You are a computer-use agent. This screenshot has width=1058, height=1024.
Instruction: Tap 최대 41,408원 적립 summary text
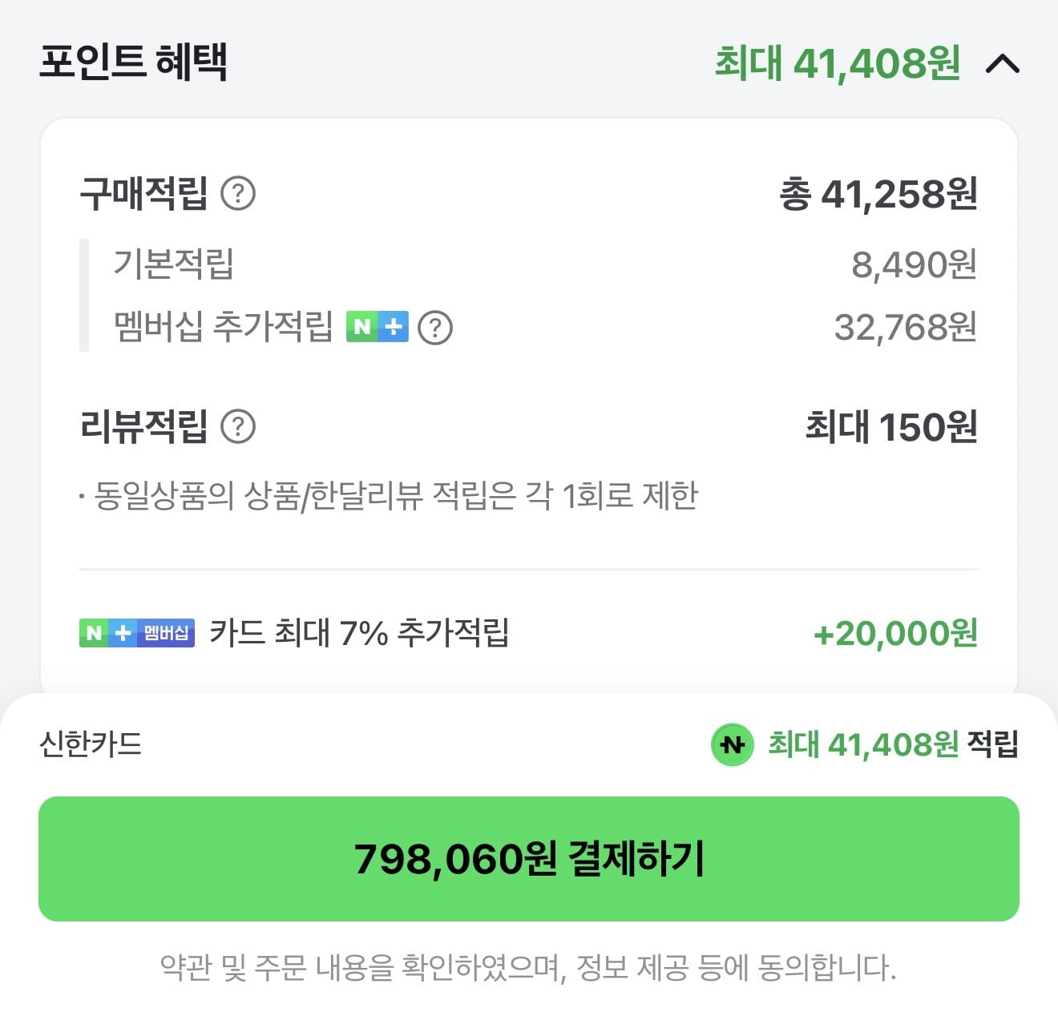point(893,744)
